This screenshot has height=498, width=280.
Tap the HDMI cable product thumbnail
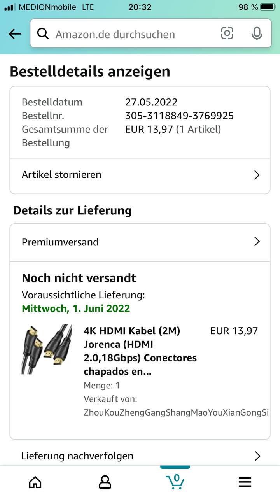(47, 349)
